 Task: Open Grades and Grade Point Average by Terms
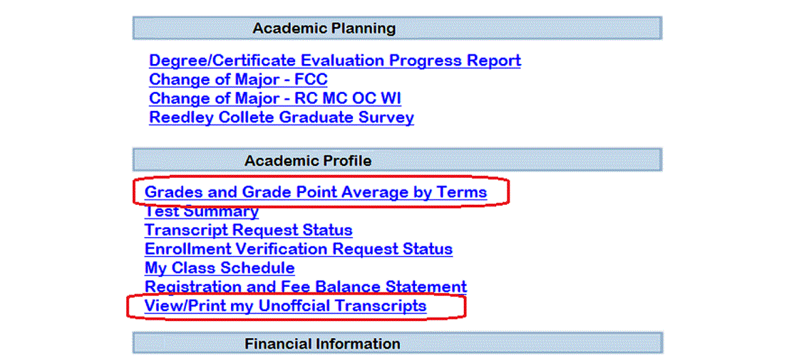316,192
